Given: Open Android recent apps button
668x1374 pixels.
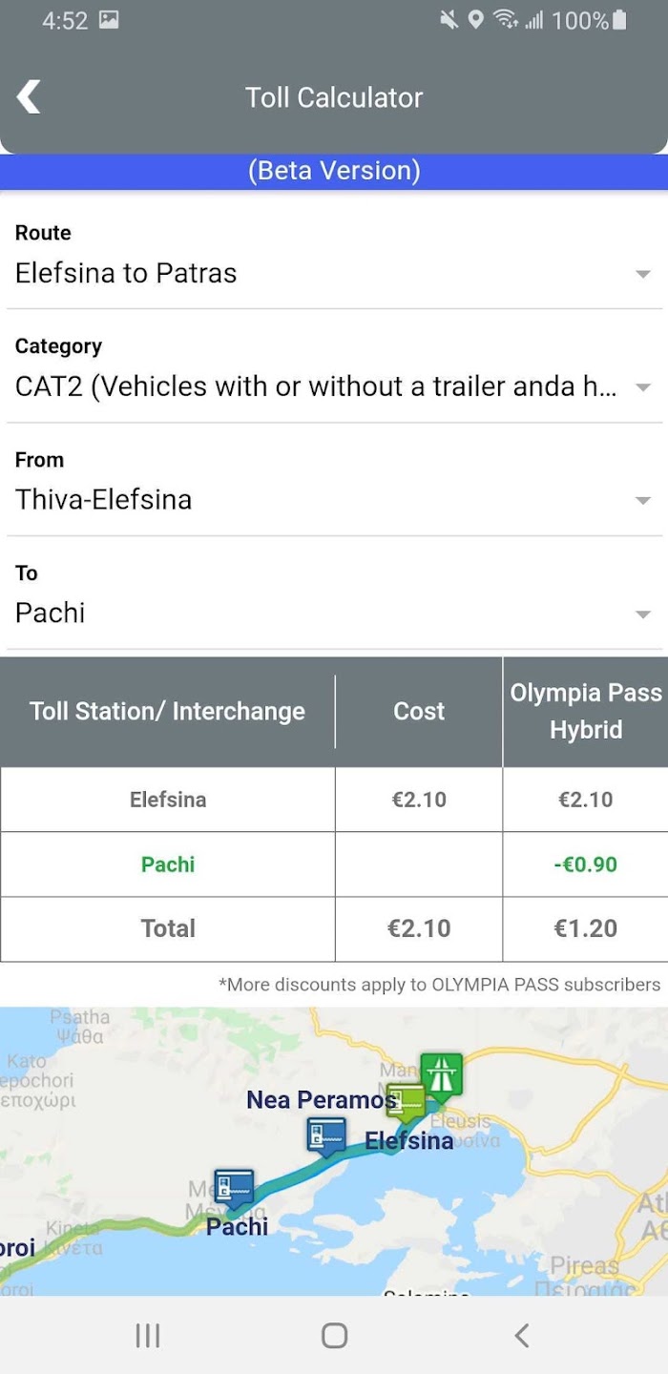Looking at the screenshot, I should (x=147, y=1335).
